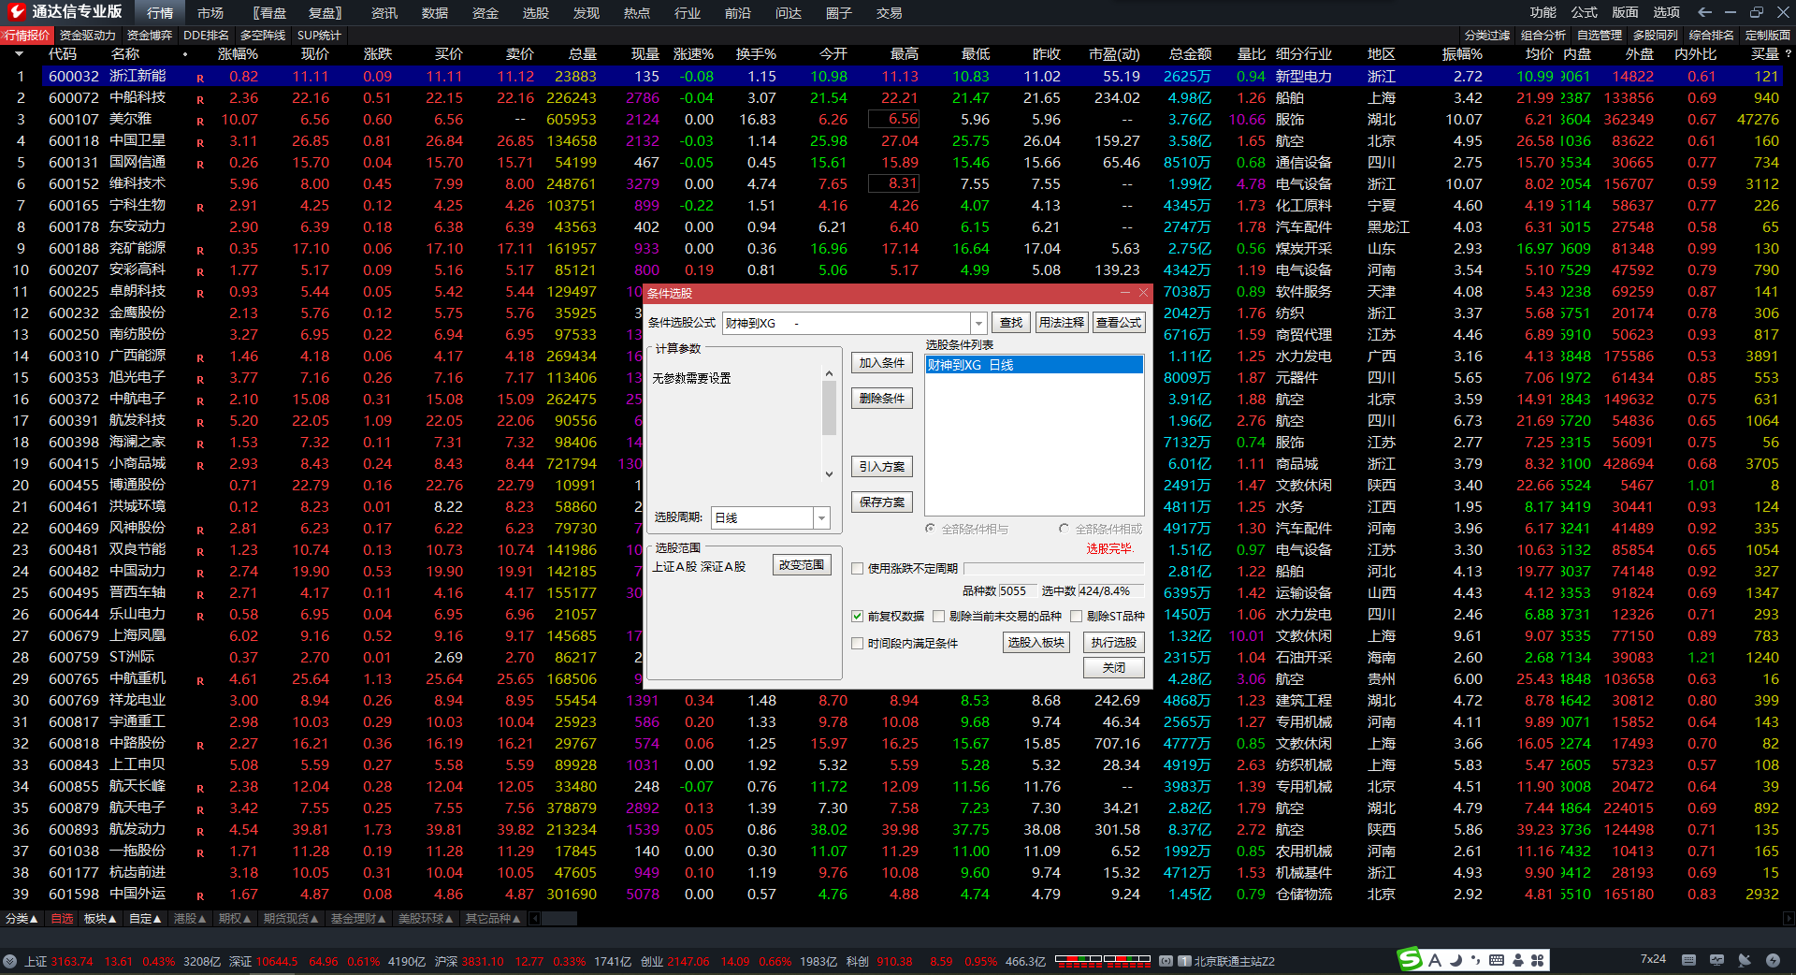The image size is (1796, 975).
Task: Click the lightning bolt icon in status bar
Action: tap(1773, 960)
